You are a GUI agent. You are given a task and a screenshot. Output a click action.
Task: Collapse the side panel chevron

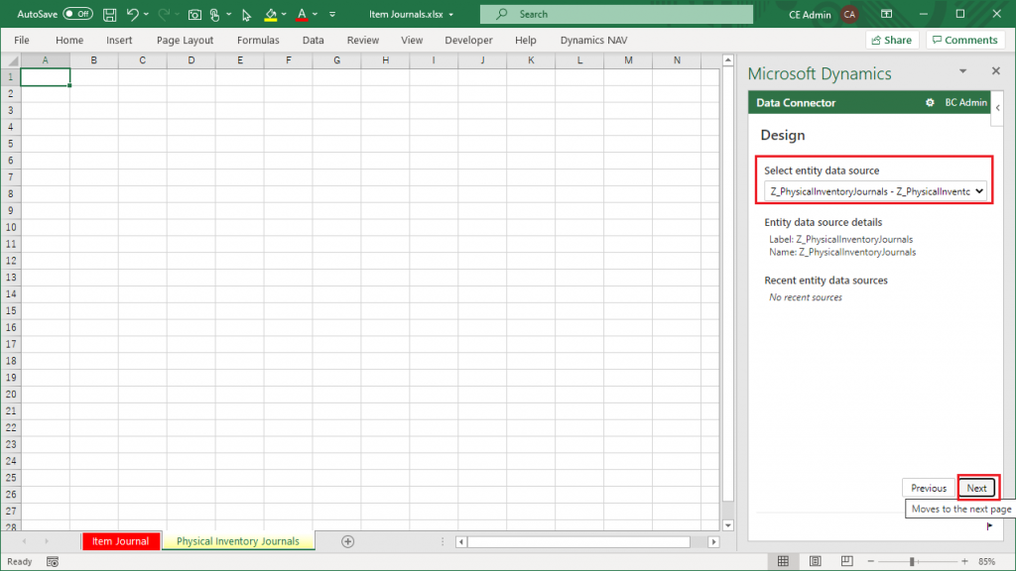point(998,108)
